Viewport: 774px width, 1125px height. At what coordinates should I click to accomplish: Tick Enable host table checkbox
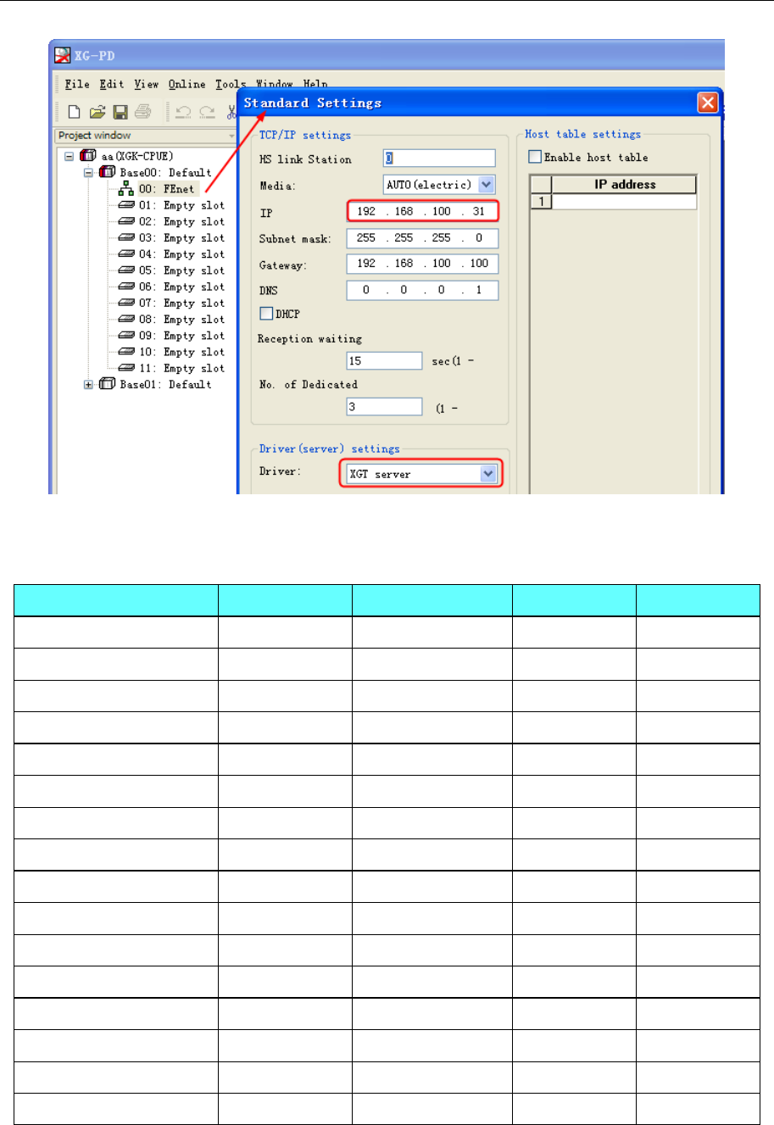coord(535,157)
